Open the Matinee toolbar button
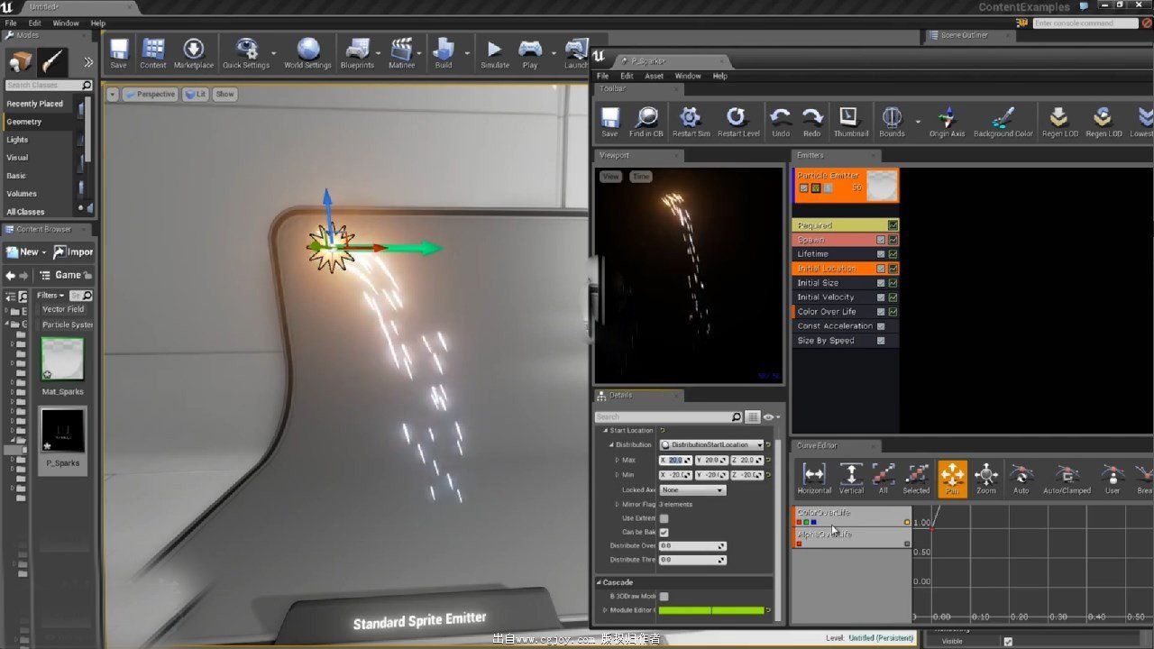 (x=401, y=53)
